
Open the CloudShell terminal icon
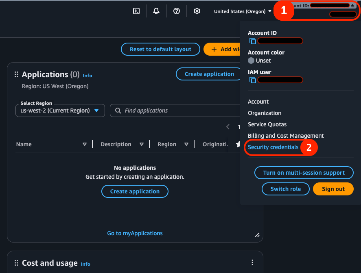pyautogui.click(x=136, y=11)
